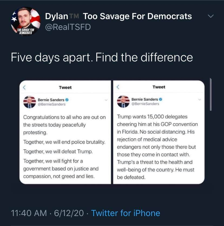Open the 'Trump wants 15,000 delegates' tweet image
224x226 pixels.
(x=159, y=147)
